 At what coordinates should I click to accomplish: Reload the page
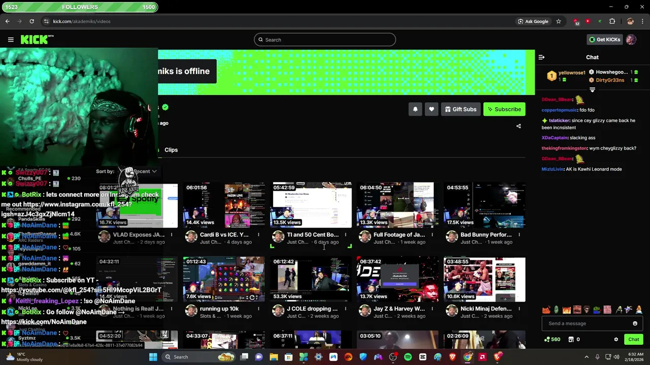[x=31, y=21]
